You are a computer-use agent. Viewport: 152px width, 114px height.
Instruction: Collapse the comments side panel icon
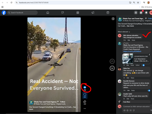tap(113, 19)
